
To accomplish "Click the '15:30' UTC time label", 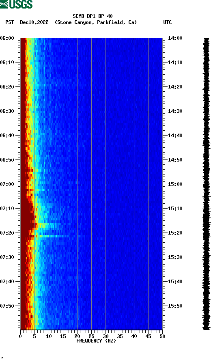I will pos(175,257).
